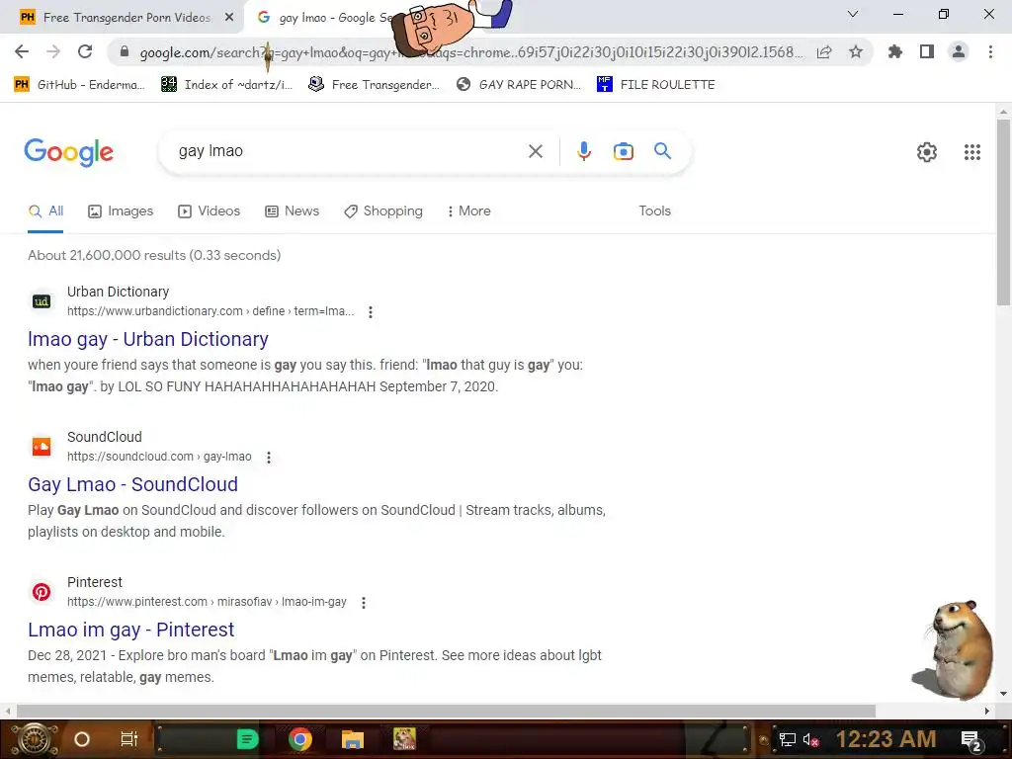This screenshot has width=1012, height=759.
Task: View site information via lock icon
Action: [125, 51]
